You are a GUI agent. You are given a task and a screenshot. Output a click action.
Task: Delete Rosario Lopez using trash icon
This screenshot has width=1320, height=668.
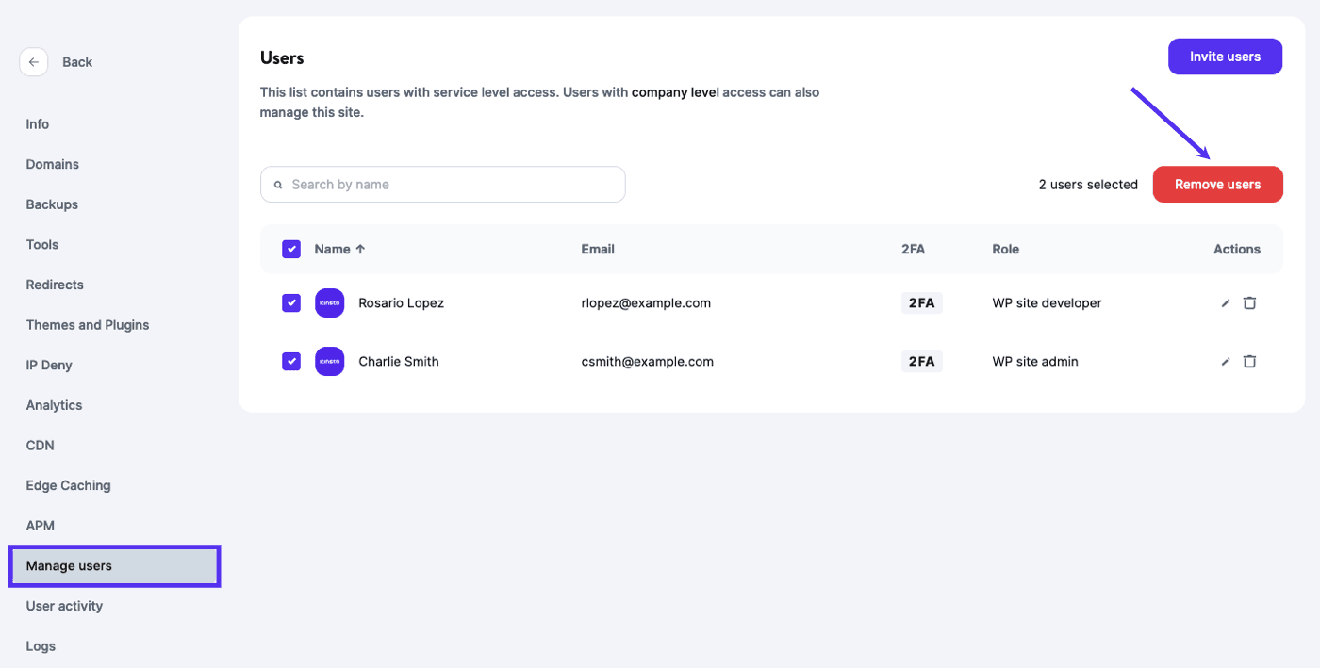point(1249,303)
